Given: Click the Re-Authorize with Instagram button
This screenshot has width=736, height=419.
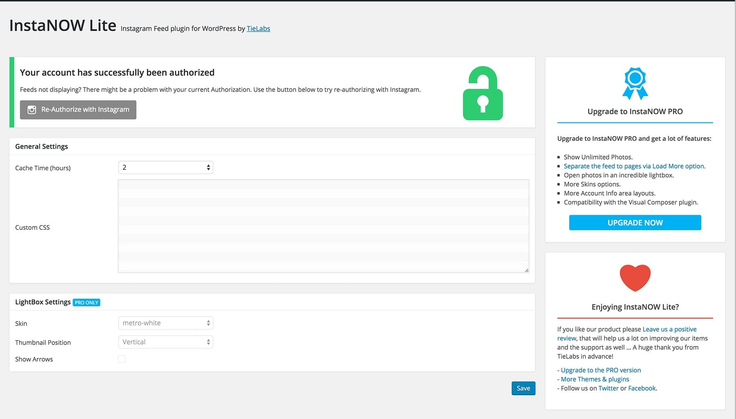Looking at the screenshot, I should click(x=78, y=110).
